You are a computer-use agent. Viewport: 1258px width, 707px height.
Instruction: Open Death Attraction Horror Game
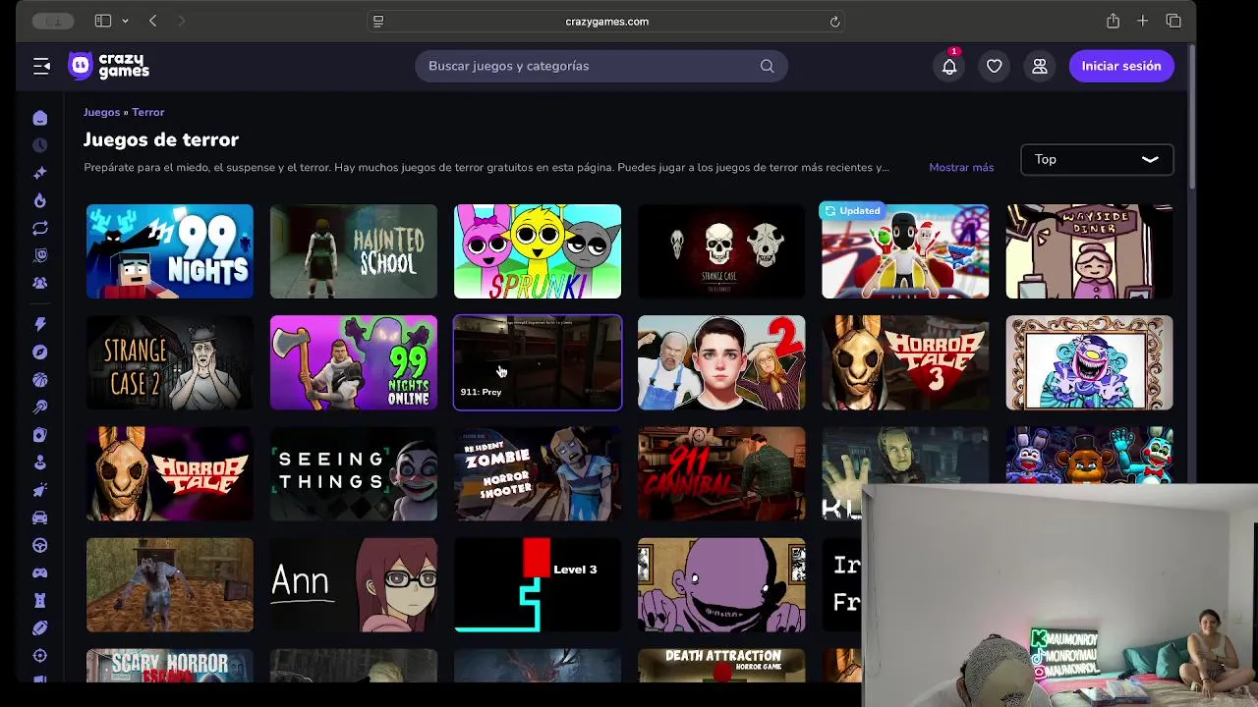[x=721, y=665]
